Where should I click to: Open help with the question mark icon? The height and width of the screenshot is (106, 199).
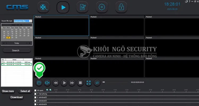[190, 2]
